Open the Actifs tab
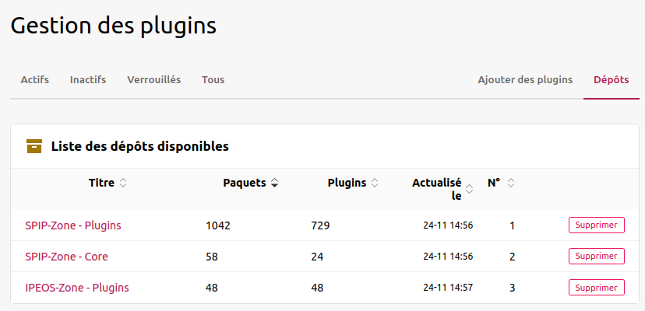 pyautogui.click(x=35, y=79)
